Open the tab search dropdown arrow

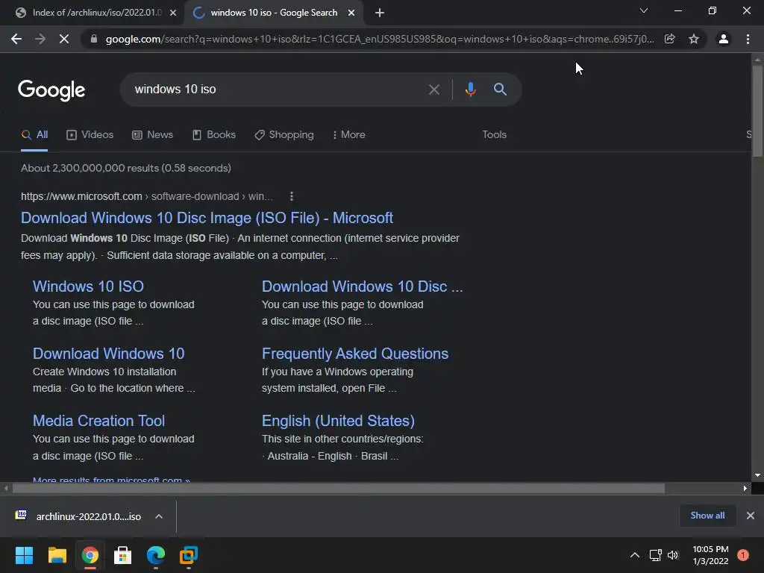tap(644, 10)
